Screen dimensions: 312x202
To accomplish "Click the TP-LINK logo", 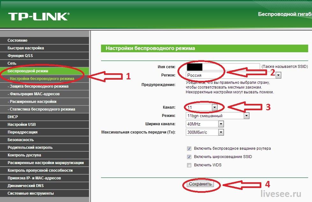I will coord(39,17).
